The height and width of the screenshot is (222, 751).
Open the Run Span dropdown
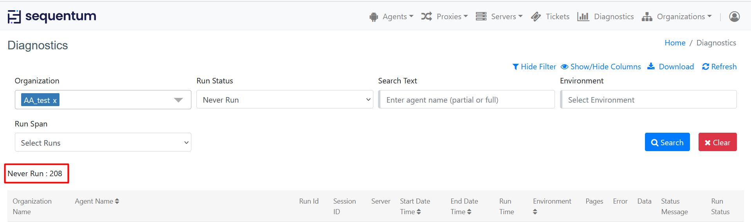103,143
